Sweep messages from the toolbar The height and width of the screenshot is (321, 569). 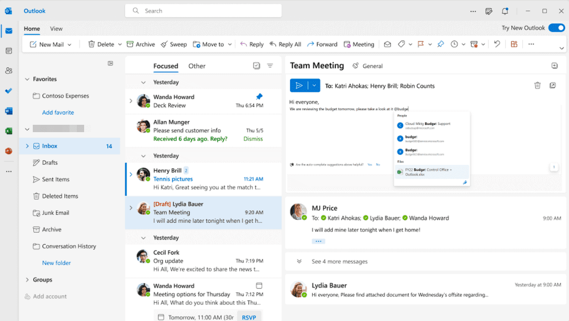click(174, 45)
